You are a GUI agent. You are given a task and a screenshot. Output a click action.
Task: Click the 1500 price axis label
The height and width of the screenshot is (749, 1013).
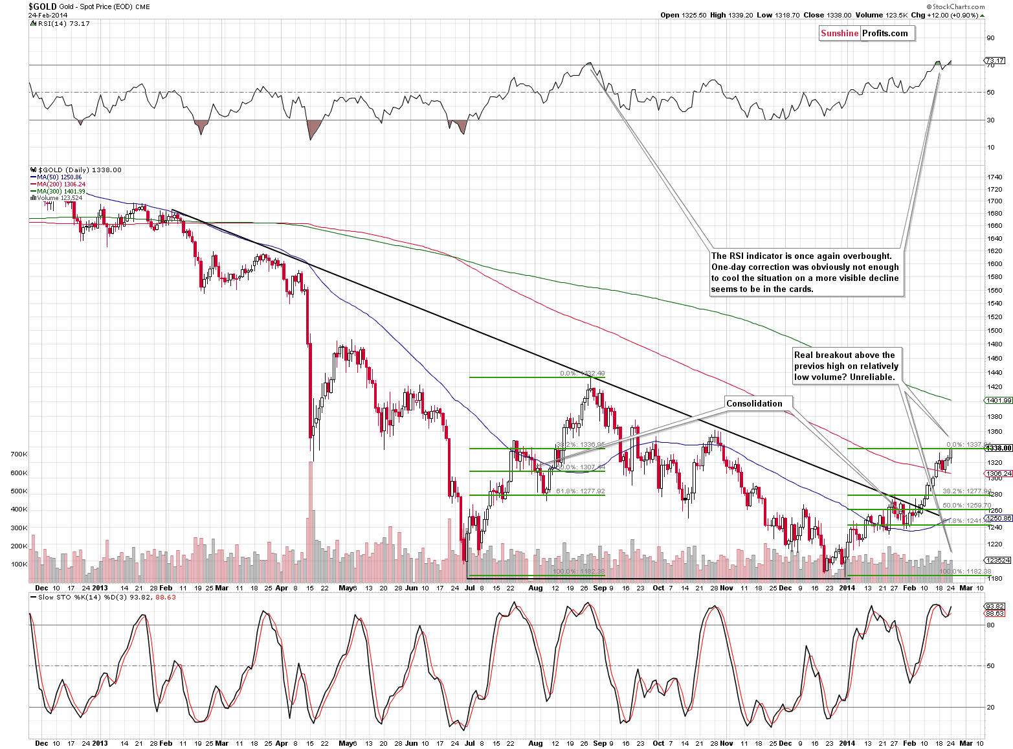[x=995, y=330]
